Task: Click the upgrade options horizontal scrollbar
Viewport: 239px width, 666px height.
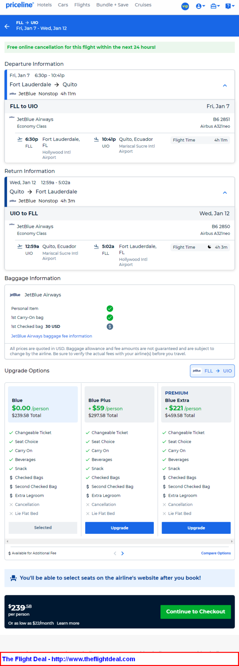Action: click(119, 541)
